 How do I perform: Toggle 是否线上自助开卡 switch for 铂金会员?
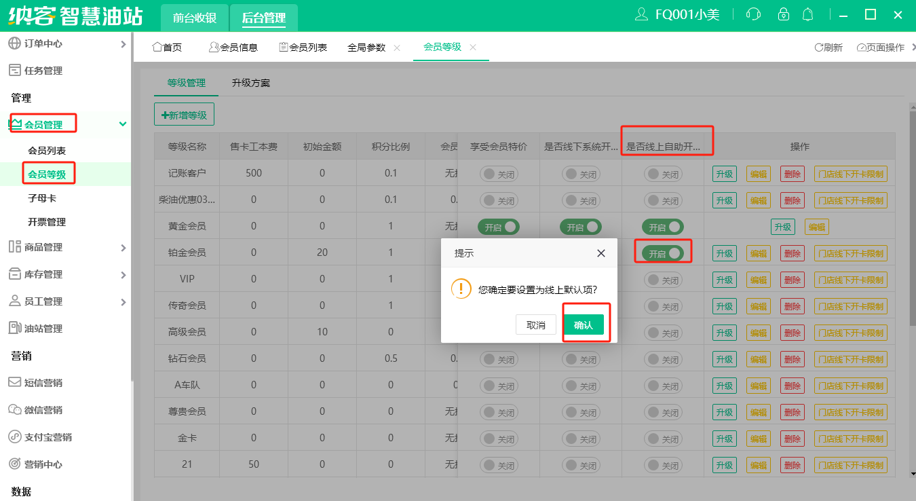click(663, 253)
